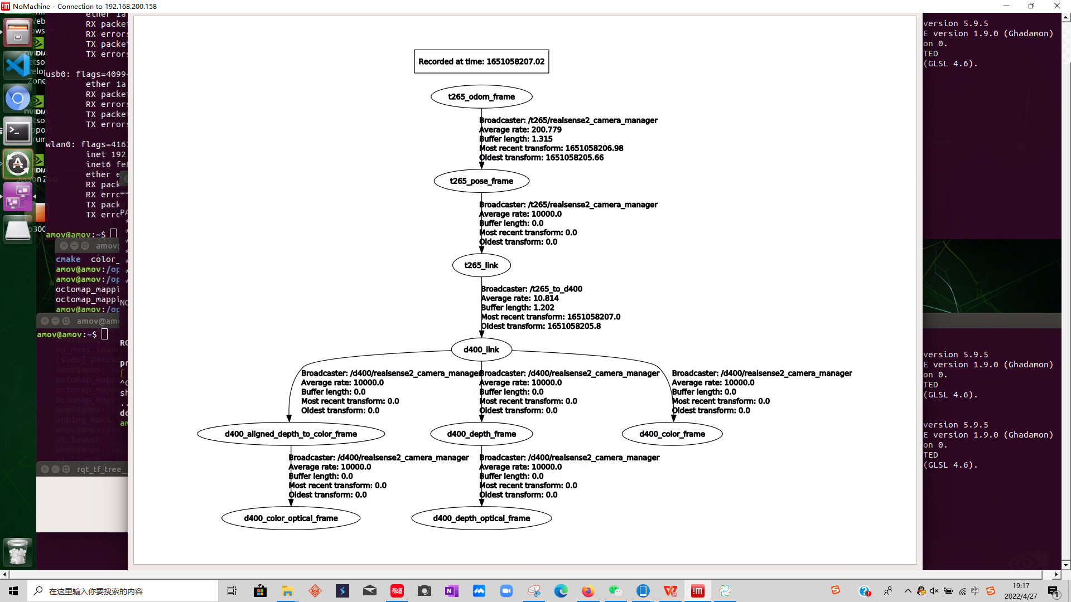Open the battery status tray icon

pyautogui.click(x=948, y=591)
